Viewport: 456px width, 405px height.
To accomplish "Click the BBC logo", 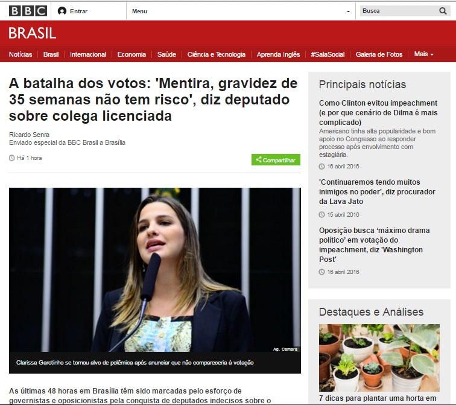I will (x=28, y=11).
